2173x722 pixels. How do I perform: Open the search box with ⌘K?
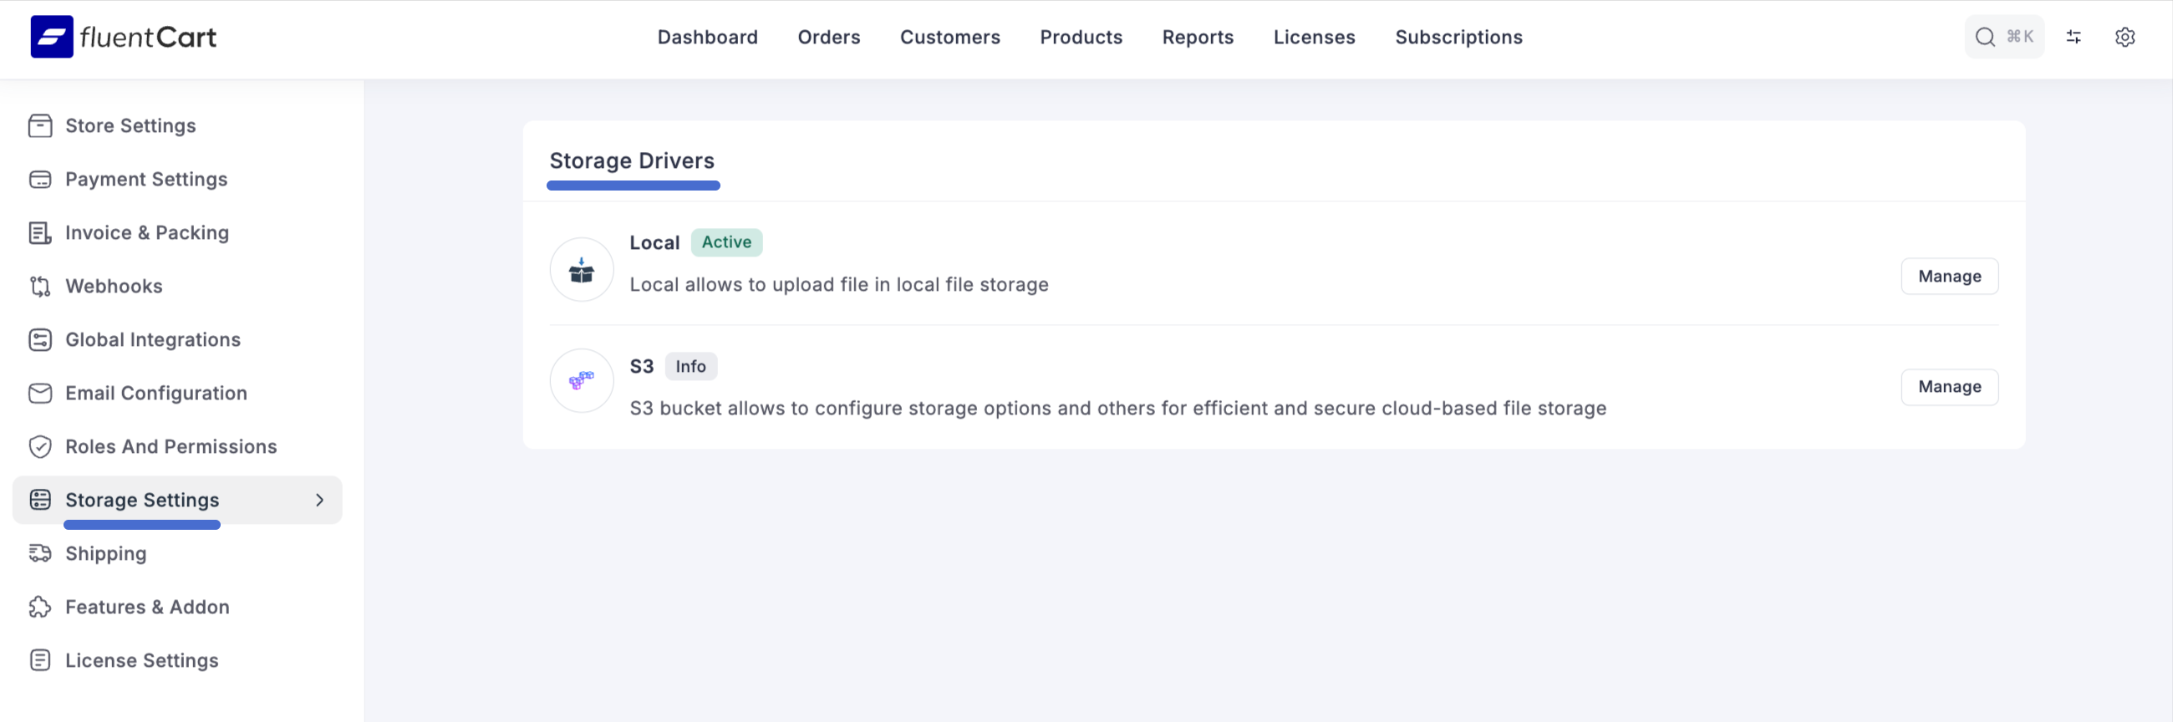click(x=2003, y=37)
